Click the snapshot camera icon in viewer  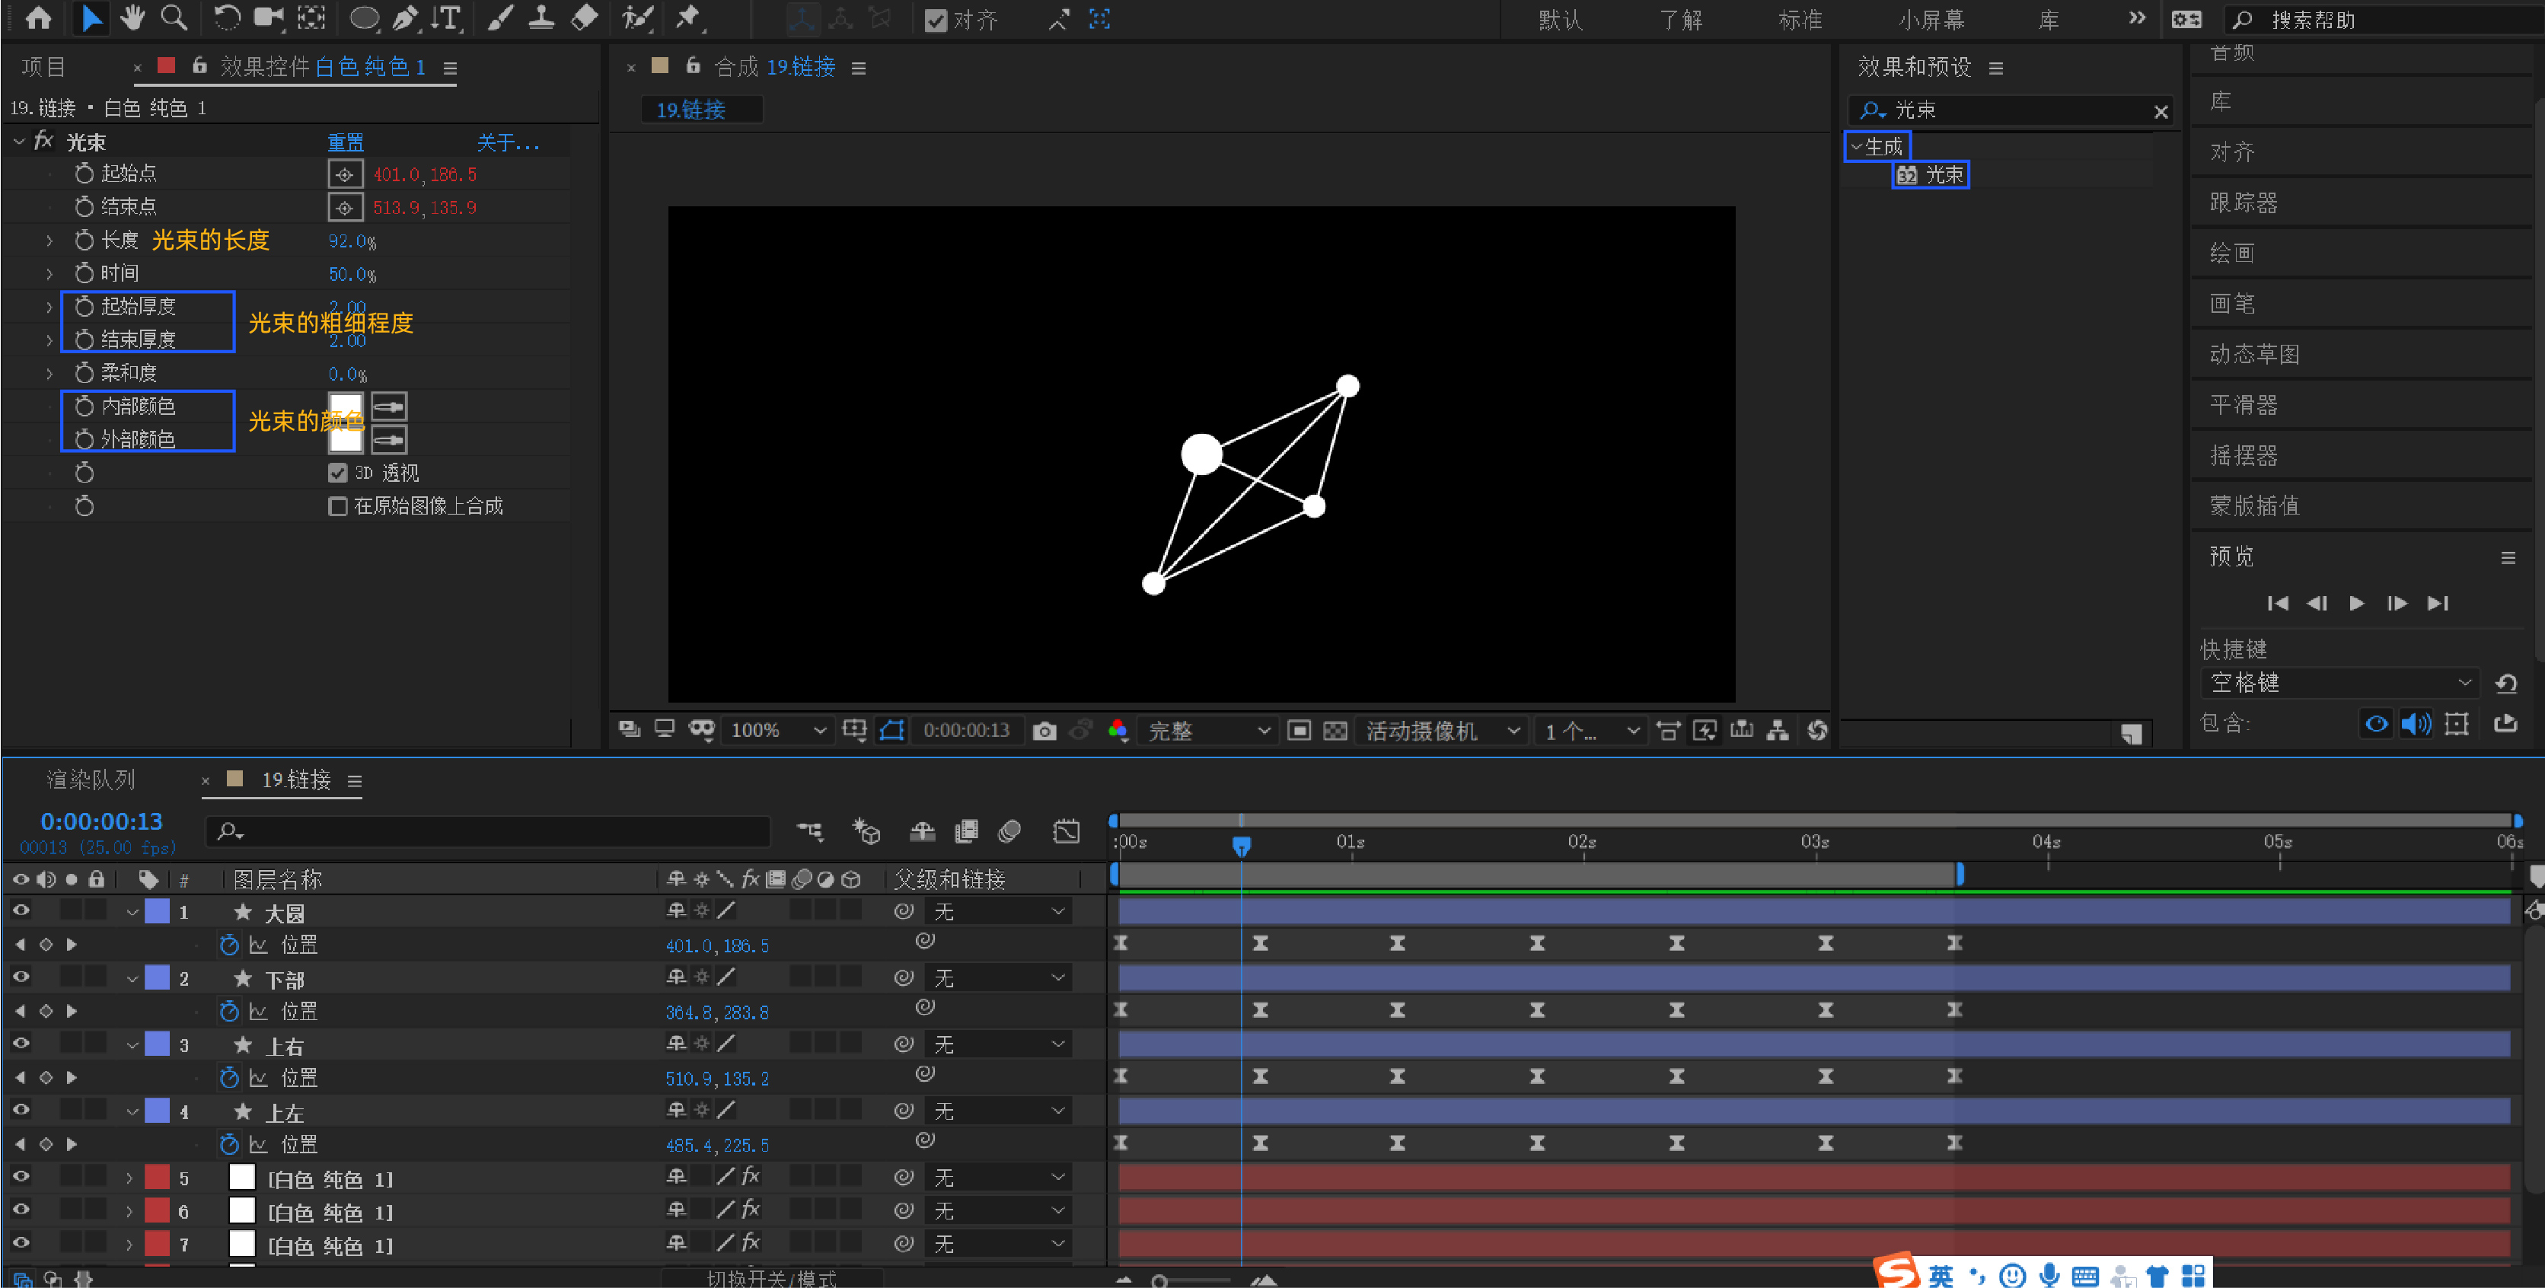pos(1044,731)
